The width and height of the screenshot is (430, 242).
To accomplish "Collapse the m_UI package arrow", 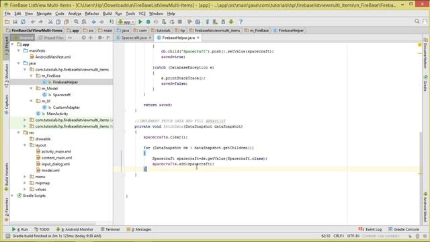I will (32, 101).
